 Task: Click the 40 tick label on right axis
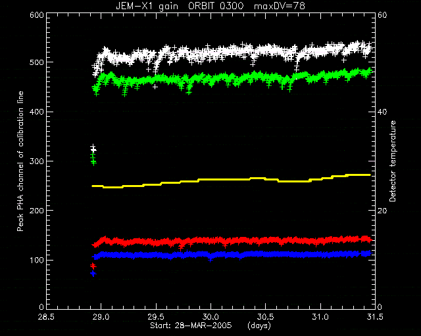point(382,112)
